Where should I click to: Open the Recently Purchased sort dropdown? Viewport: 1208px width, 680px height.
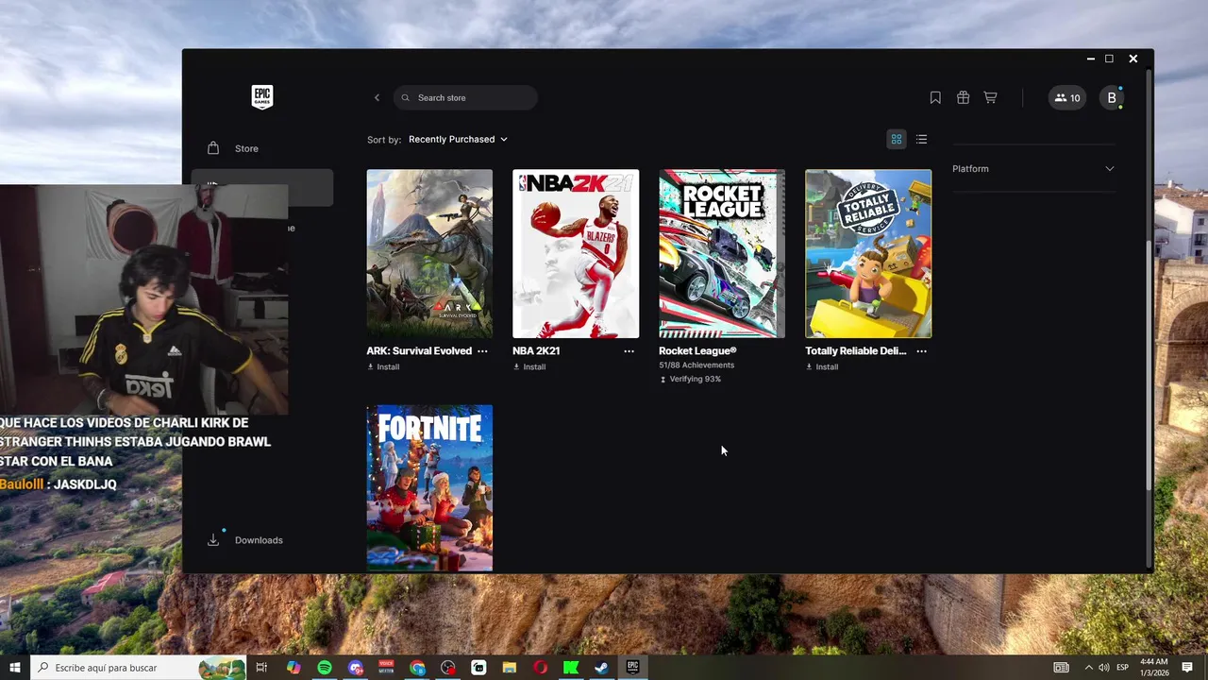458,139
